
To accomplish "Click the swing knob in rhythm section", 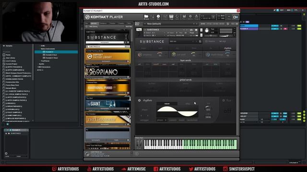I will [x=208, y=116].
